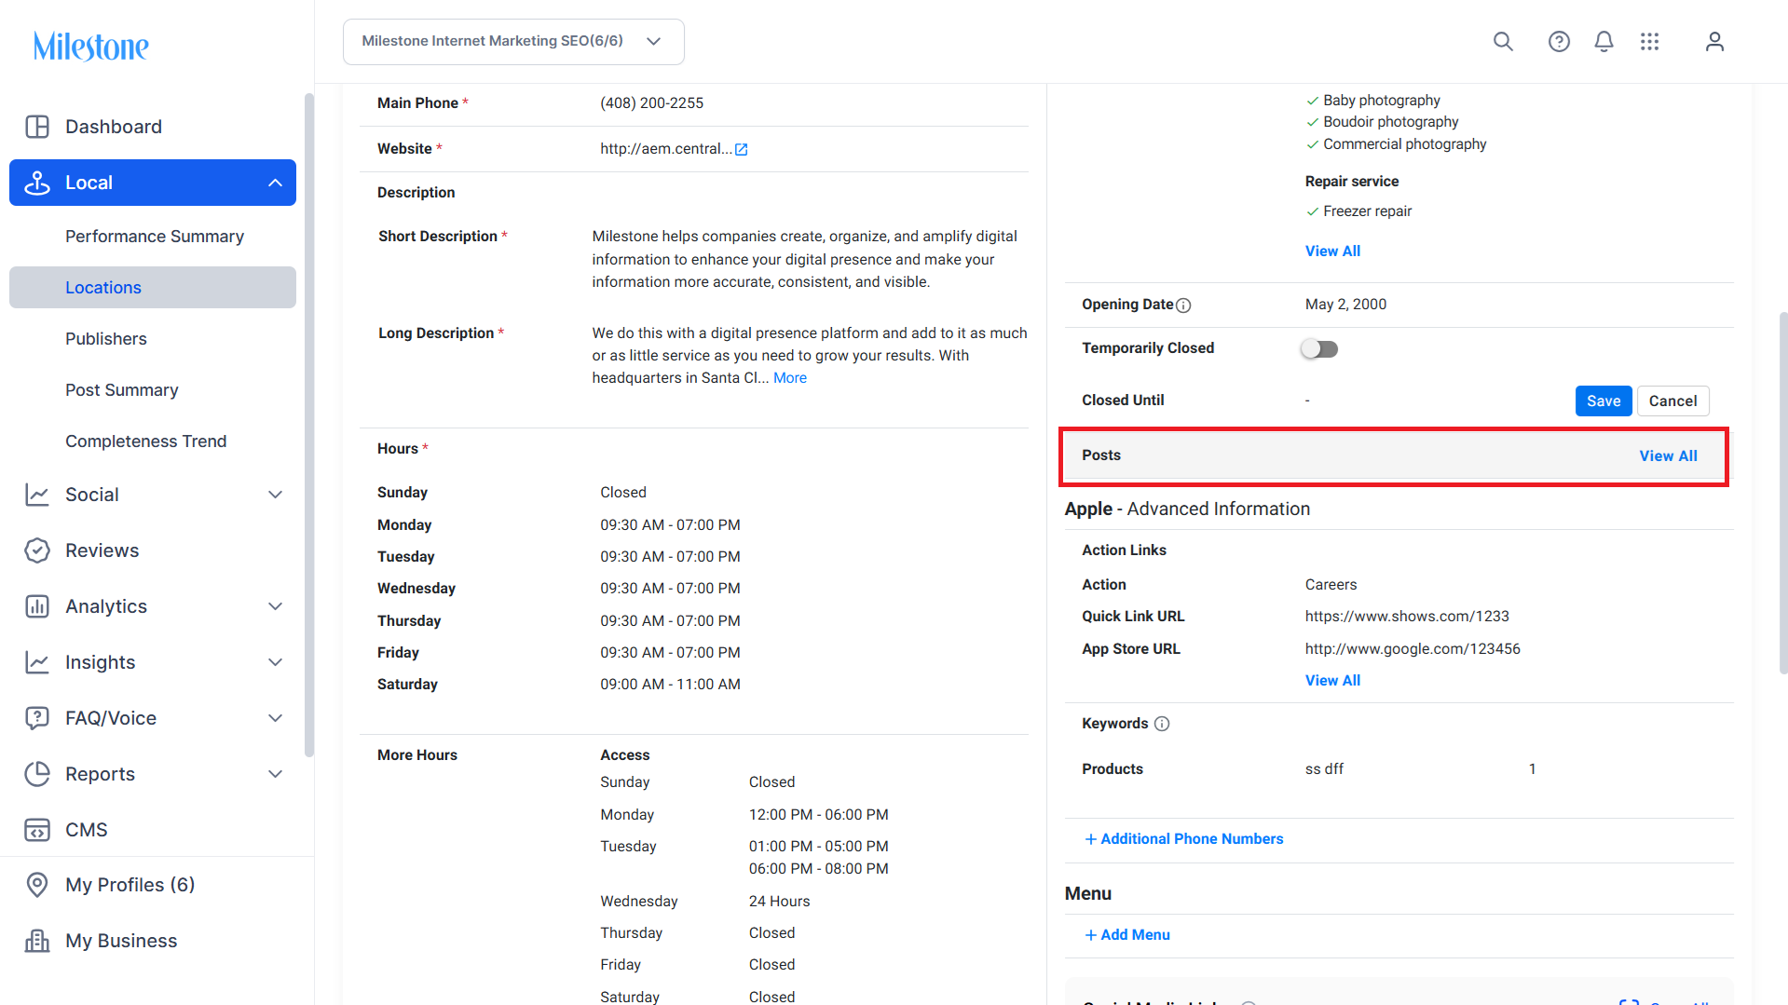This screenshot has height=1005, width=1788.
Task: Open the Milestone Internet Marketing SEO dropdown
Action: 513,42
